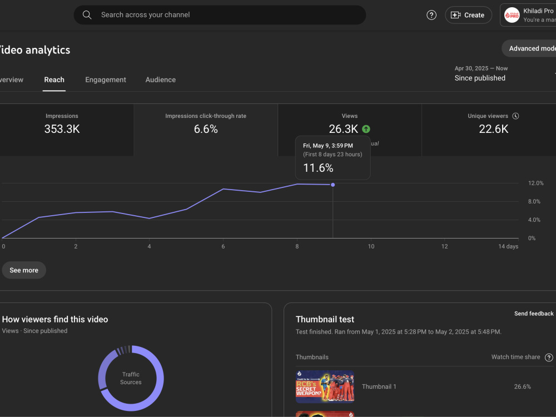Select the Views metric card
Viewport: 556px width, 417px height.
pyautogui.click(x=350, y=130)
